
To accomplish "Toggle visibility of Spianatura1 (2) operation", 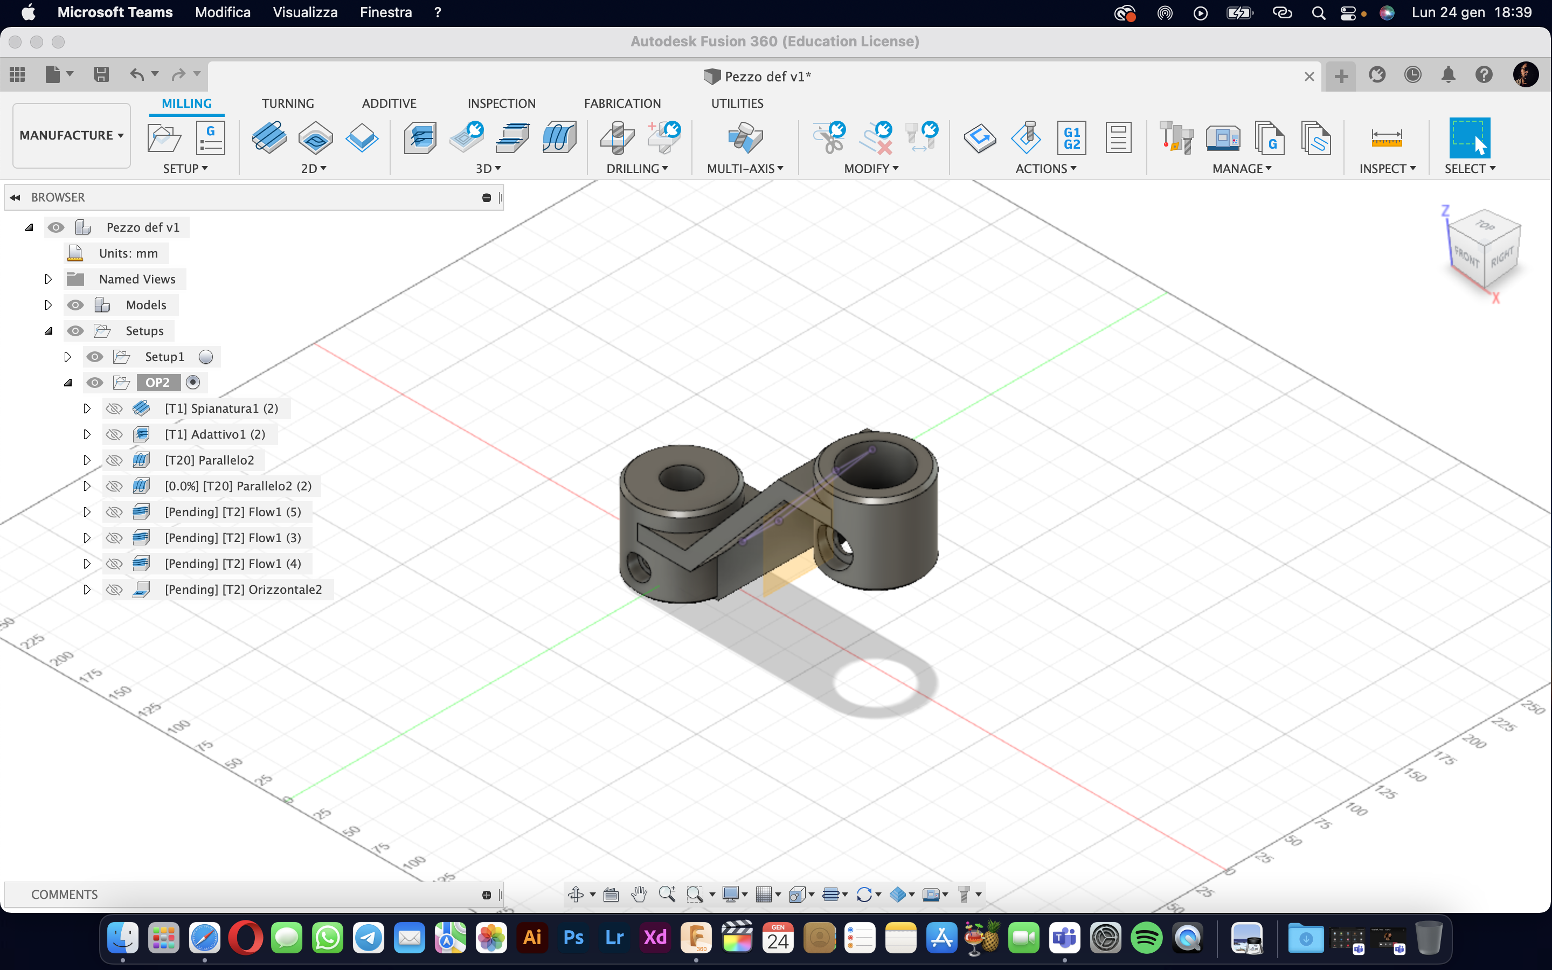I will pos(114,408).
